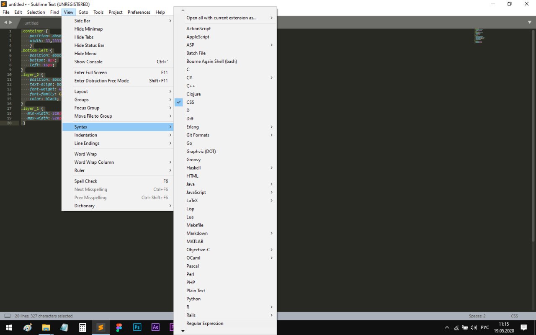The height and width of the screenshot is (335, 536).
Task: Select HTML syntax
Action: 225,176
